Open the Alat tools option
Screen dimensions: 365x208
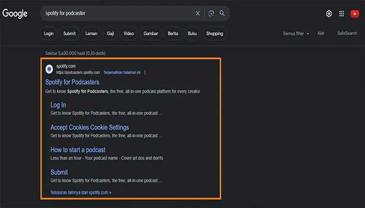[321, 33]
